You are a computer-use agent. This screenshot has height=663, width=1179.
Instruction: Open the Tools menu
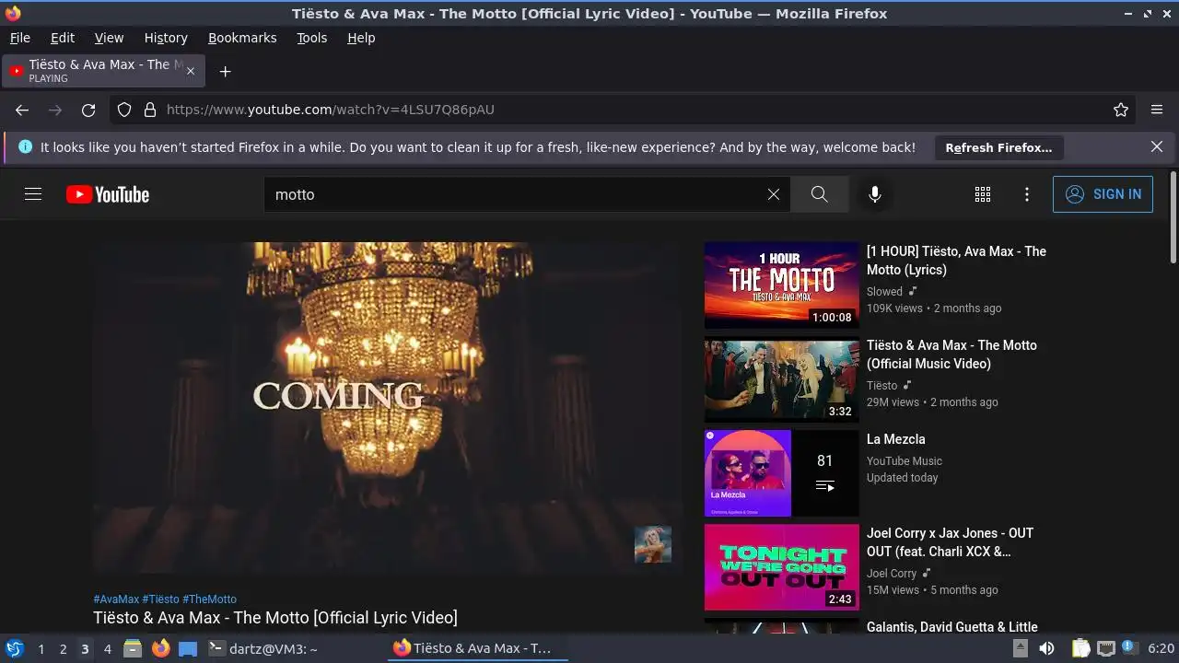coord(312,38)
